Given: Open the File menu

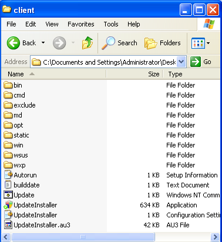Looking at the screenshot, I should (11, 24).
